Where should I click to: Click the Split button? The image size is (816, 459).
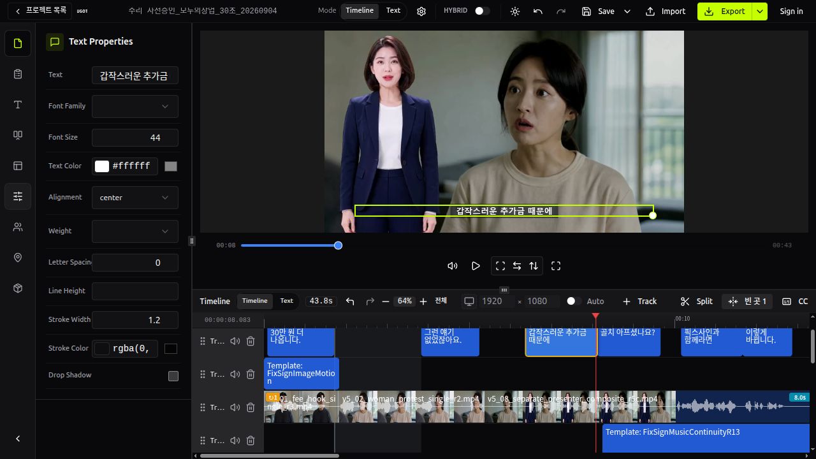pyautogui.click(x=697, y=301)
